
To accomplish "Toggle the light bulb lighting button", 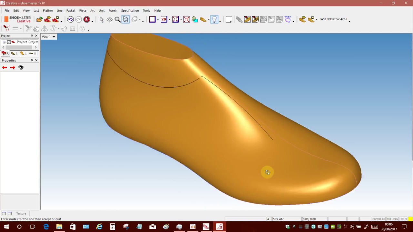I will (214, 19).
